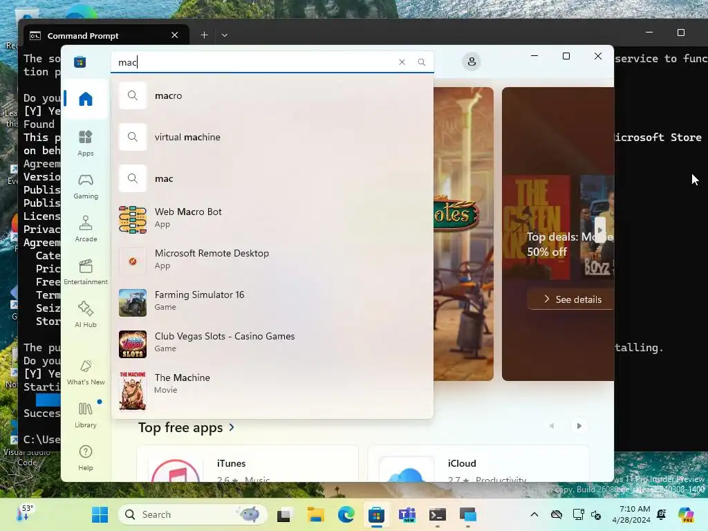Open the terminal profile dropdown
This screenshot has height=531, width=708.
(225, 35)
